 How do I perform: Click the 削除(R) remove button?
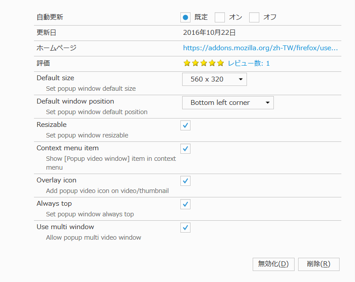coord(318,264)
